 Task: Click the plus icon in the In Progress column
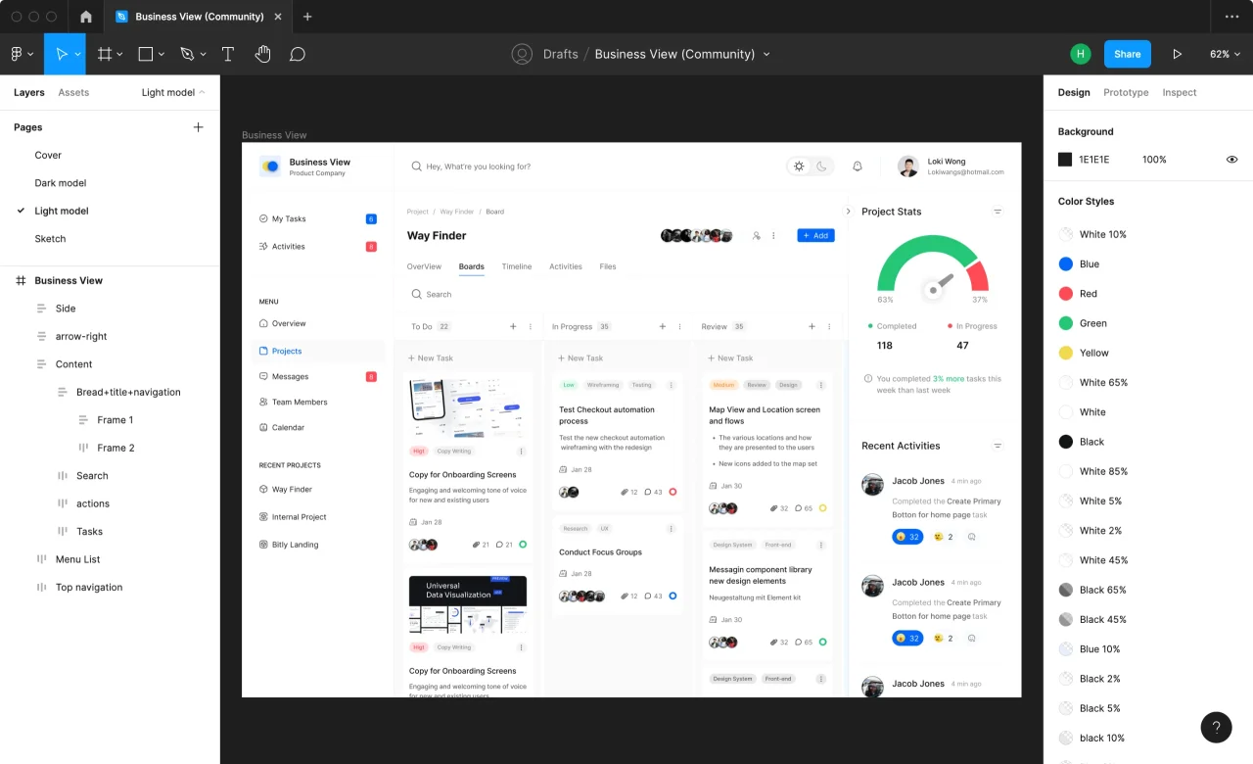point(662,326)
